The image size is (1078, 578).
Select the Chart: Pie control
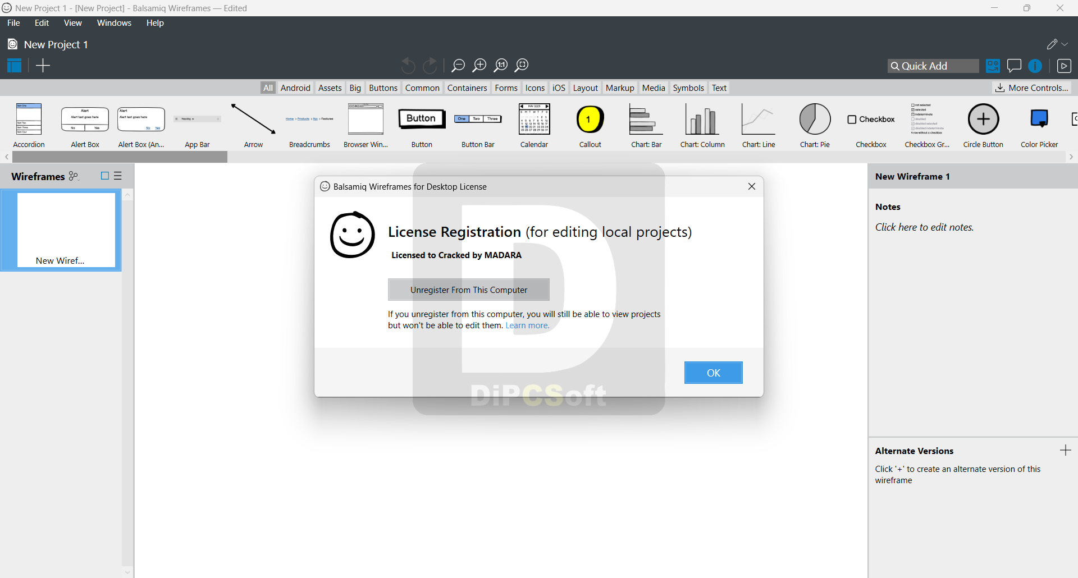(815, 126)
